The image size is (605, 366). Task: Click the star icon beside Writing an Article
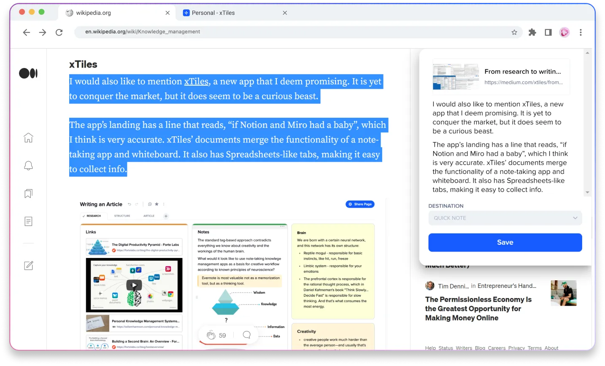point(157,204)
